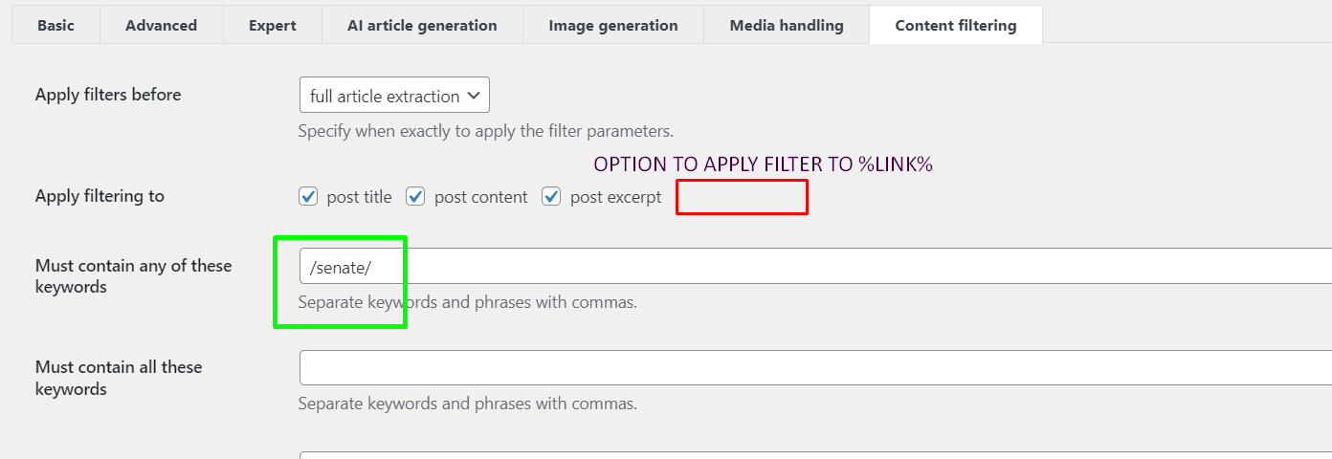
Task: Click the "post content" checkbox label
Action: pyautogui.click(x=480, y=197)
